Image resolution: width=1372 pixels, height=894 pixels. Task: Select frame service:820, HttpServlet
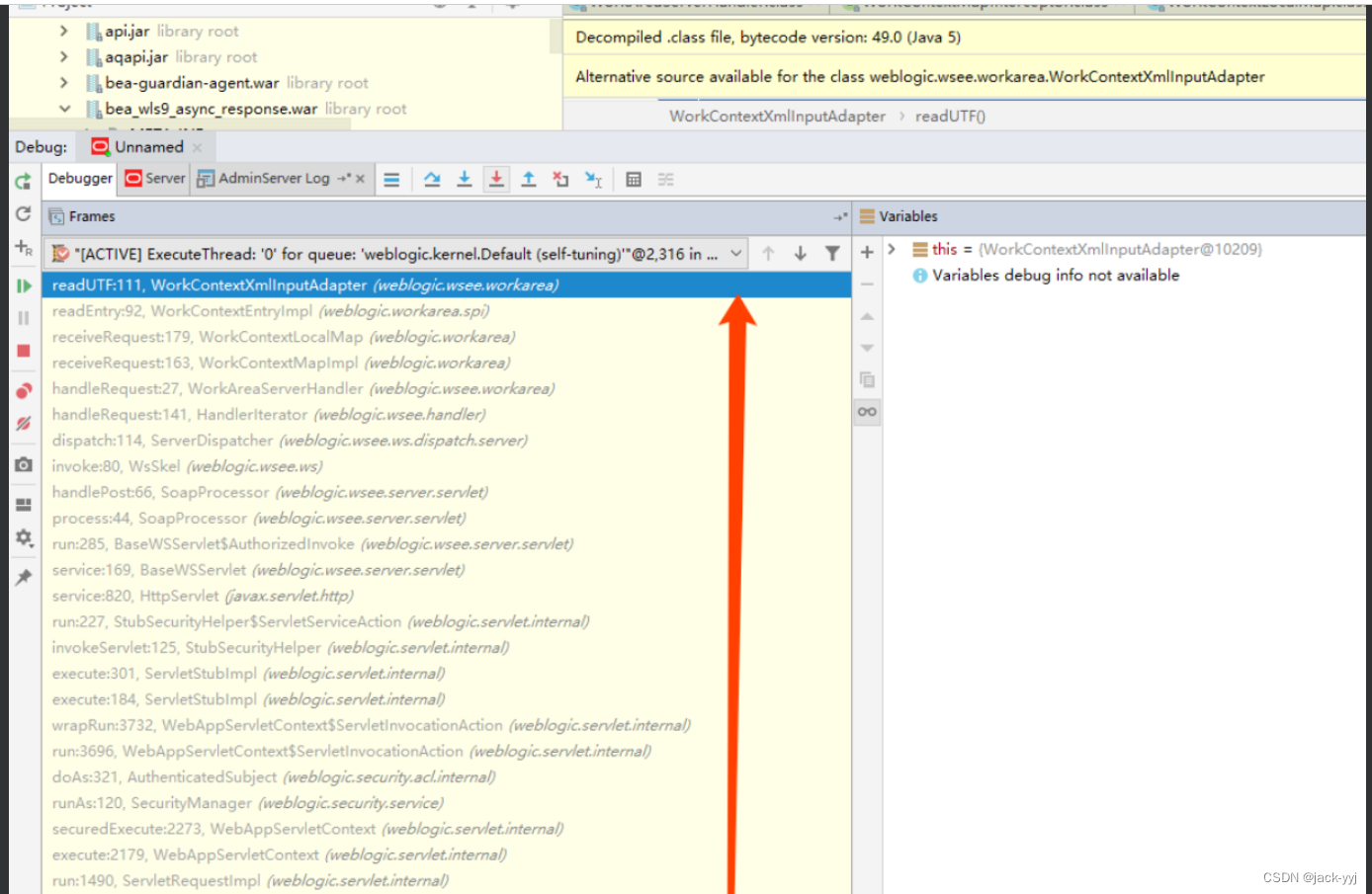tap(447, 596)
